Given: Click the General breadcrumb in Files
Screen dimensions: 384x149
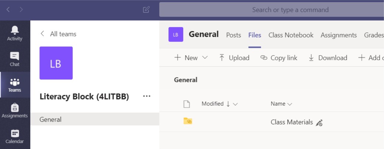Looking at the screenshot, I should (x=186, y=80).
